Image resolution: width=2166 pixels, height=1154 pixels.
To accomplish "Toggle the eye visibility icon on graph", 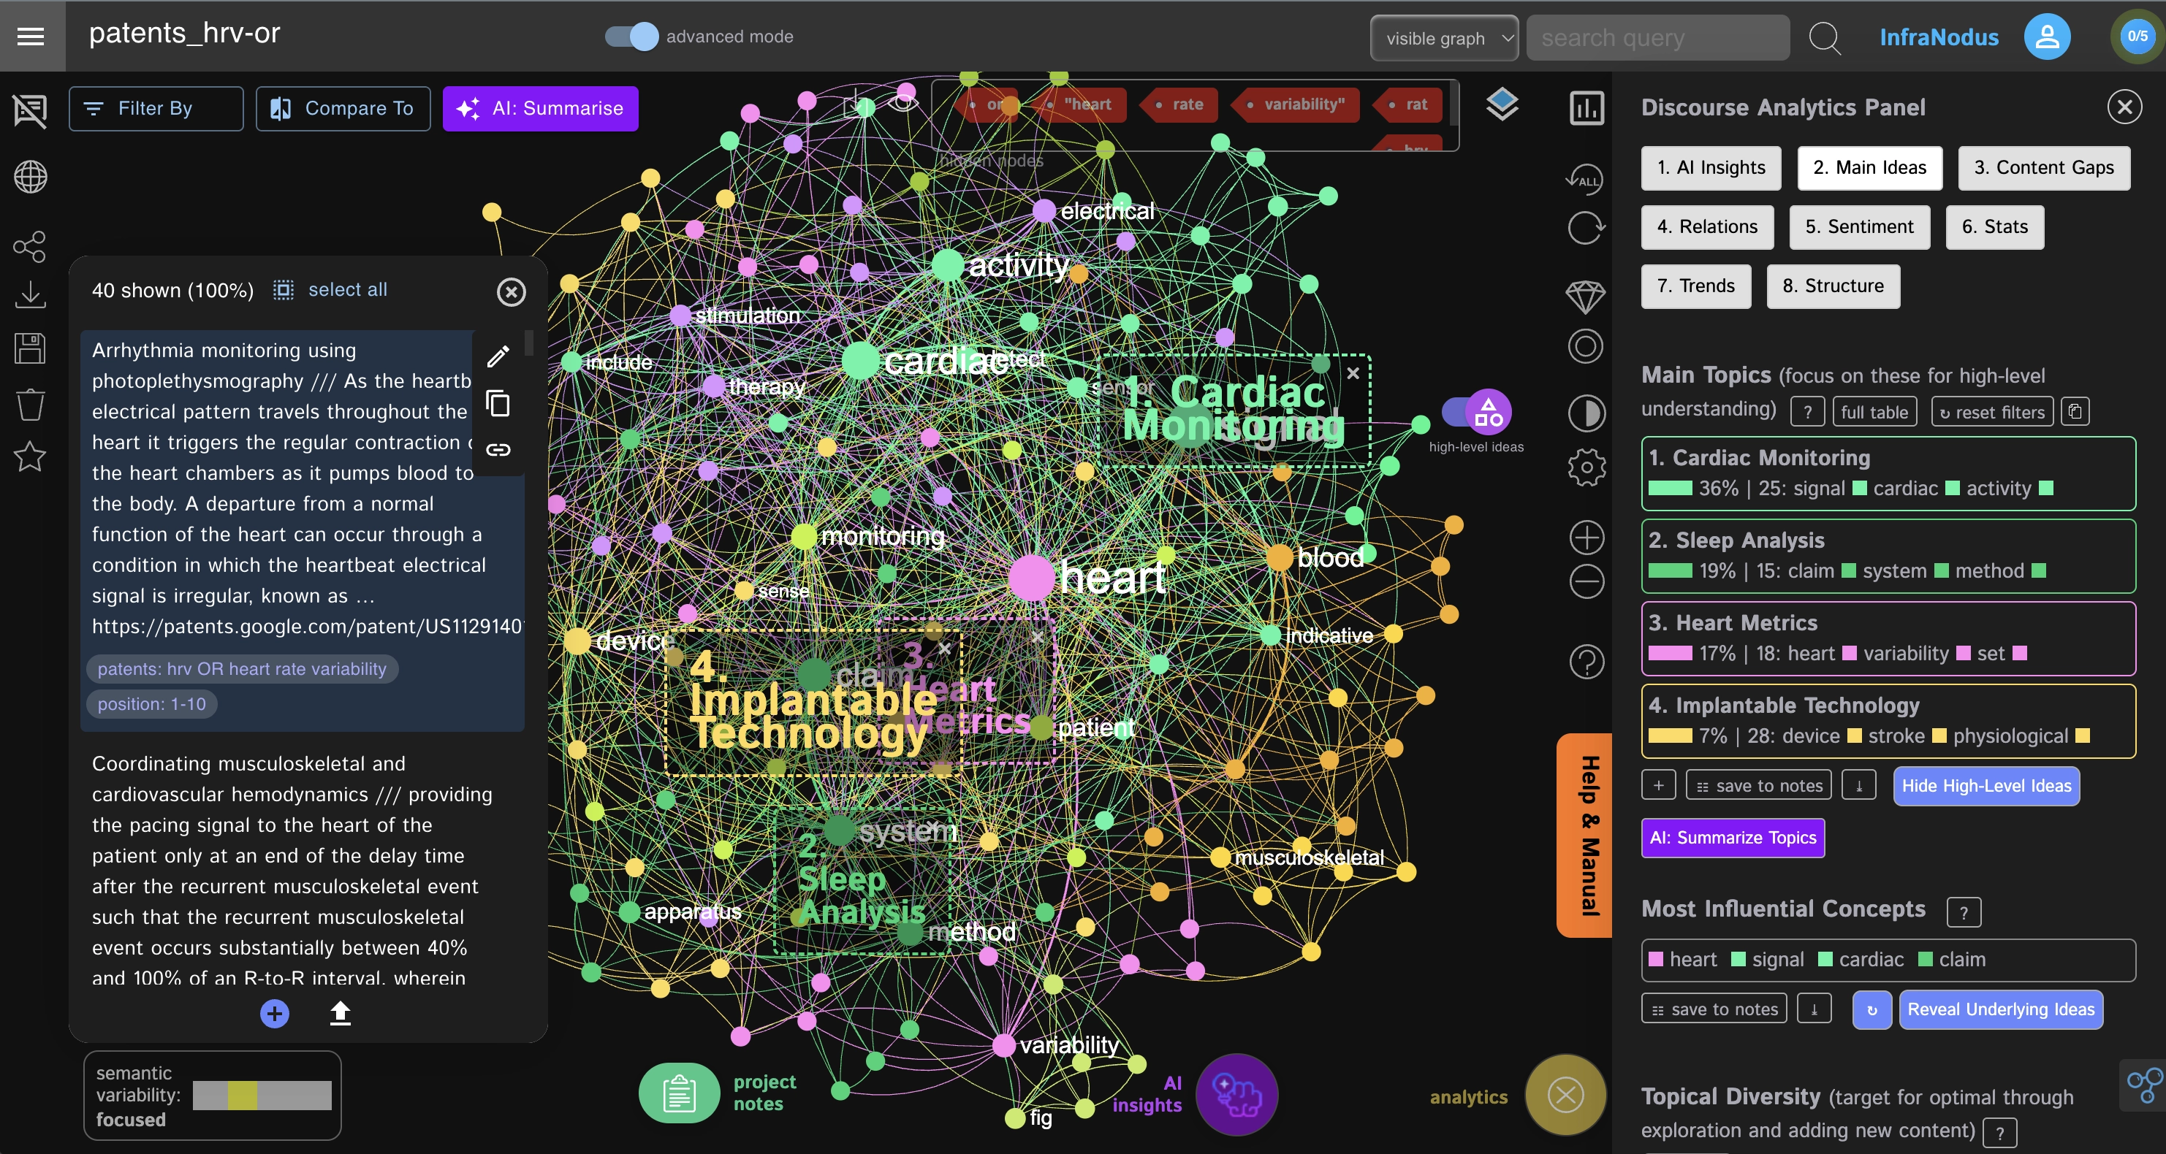I will (903, 104).
